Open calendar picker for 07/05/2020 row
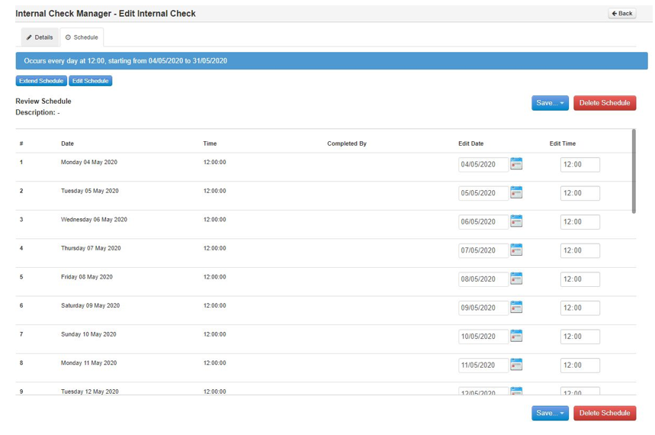The width and height of the screenshot is (655, 435). [516, 250]
